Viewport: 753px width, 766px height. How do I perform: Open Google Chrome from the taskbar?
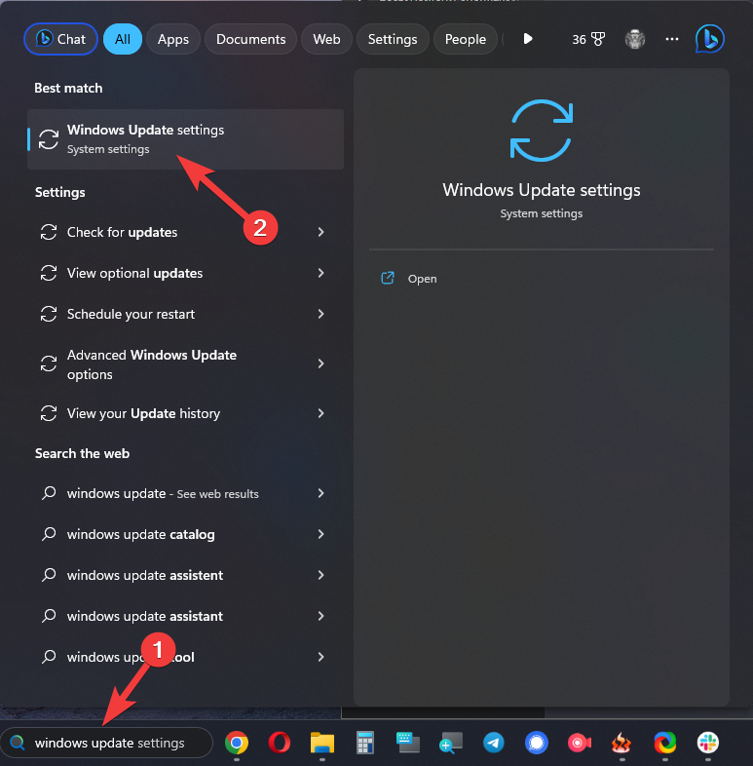(x=235, y=744)
